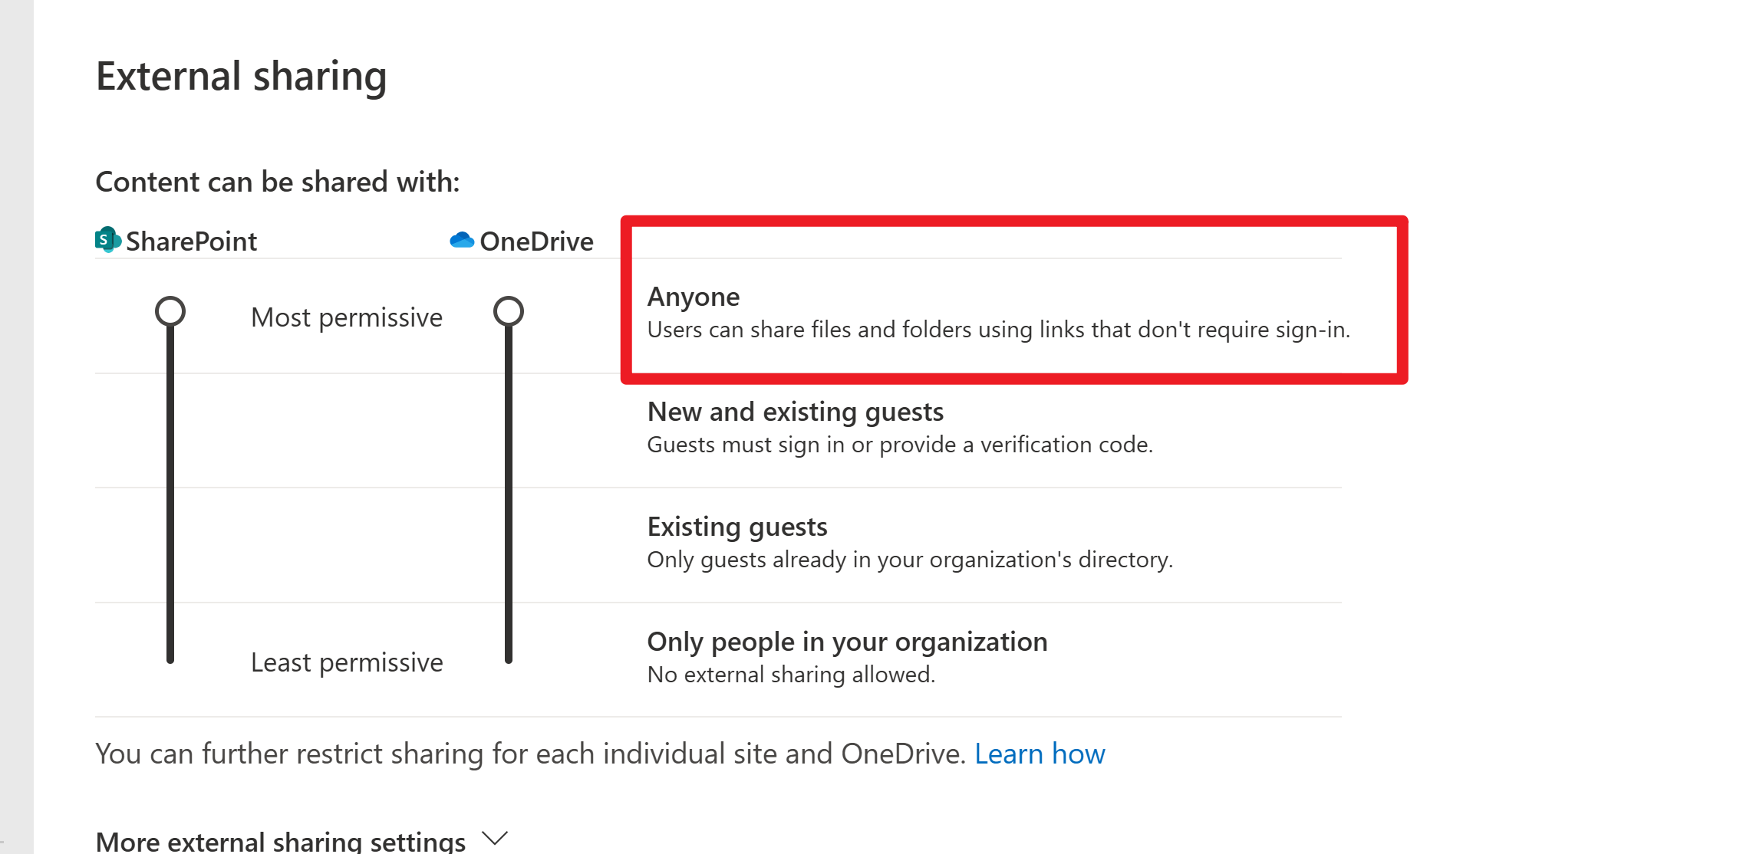Click bottom end of SharePoint slider track

click(x=170, y=657)
